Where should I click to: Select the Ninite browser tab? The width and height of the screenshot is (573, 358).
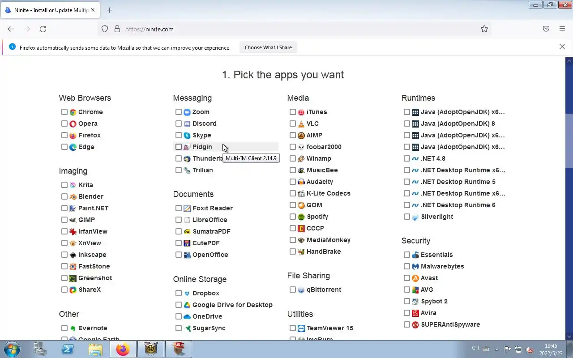[x=51, y=10]
